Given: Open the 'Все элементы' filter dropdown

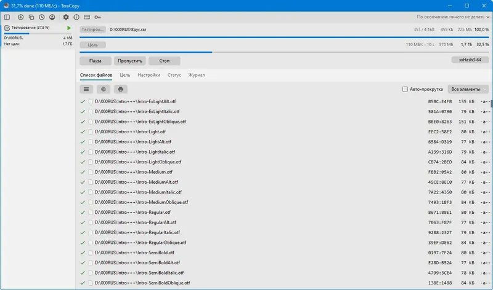Looking at the screenshot, I should click(468, 89).
